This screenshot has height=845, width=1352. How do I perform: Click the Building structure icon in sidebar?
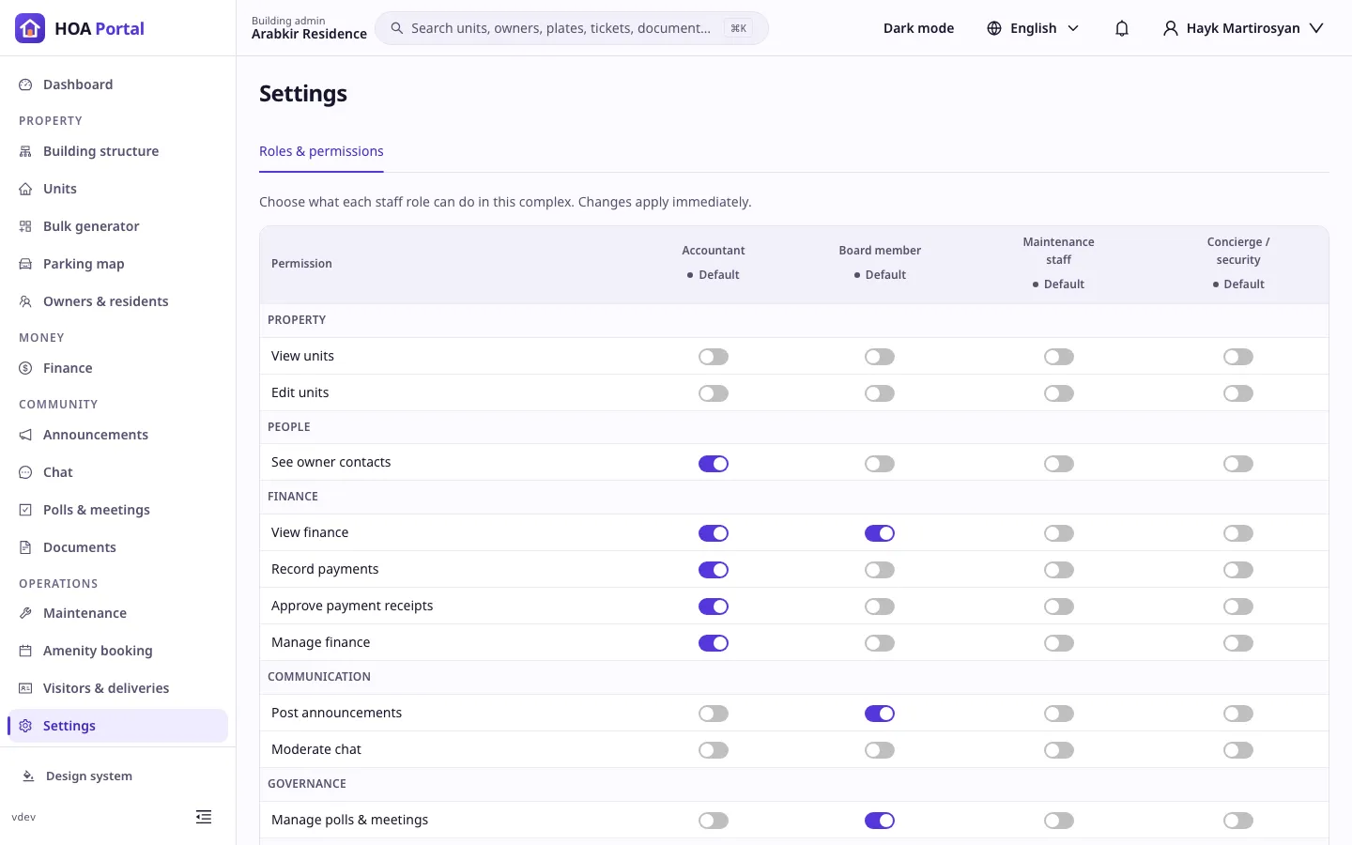coord(25,151)
